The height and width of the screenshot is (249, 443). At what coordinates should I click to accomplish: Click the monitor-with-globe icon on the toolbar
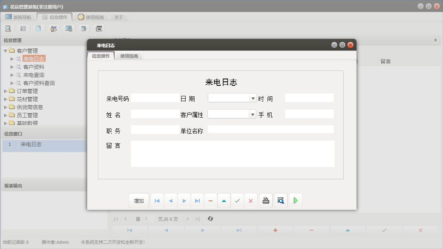tap(69, 29)
